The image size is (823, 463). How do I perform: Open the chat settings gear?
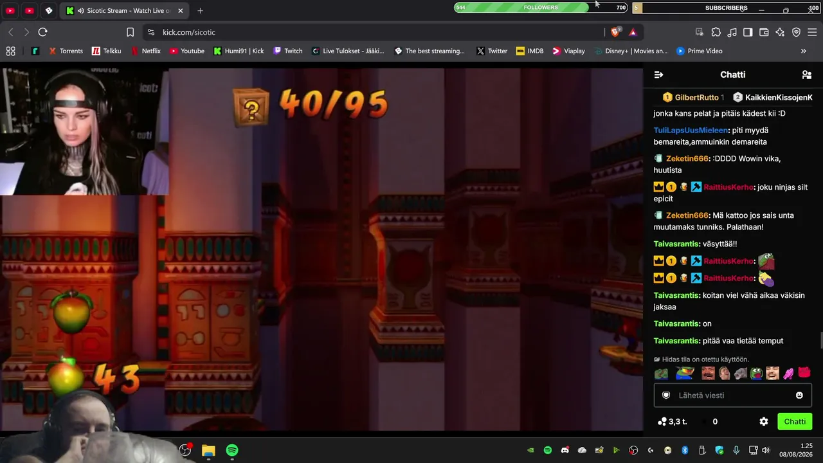(764, 422)
